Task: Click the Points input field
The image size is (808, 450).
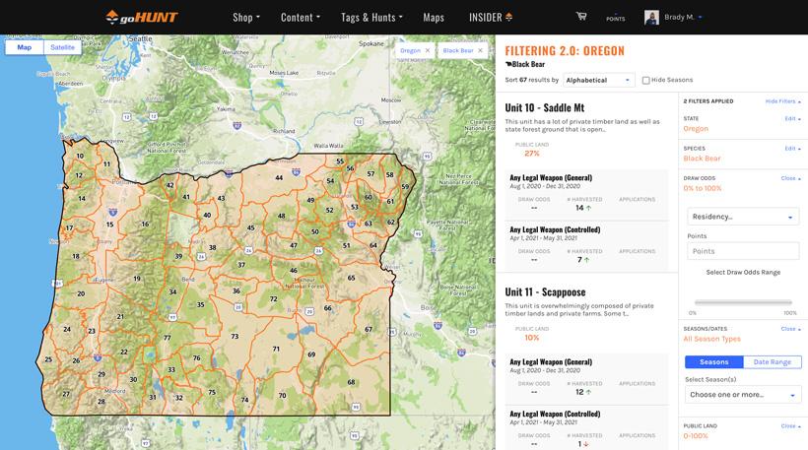Action: pos(741,251)
